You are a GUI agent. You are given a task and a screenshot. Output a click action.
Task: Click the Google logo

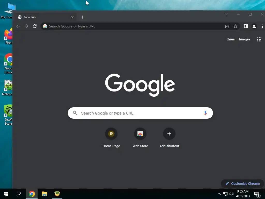pyautogui.click(x=140, y=85)
